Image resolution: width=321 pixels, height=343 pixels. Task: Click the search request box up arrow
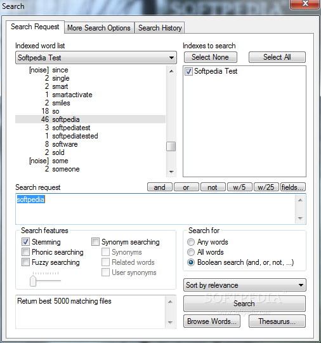click(x=301, y=200)
